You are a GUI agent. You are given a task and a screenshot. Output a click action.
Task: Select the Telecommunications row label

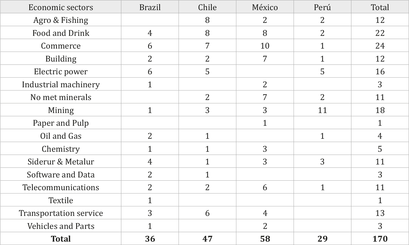[61, 187]
